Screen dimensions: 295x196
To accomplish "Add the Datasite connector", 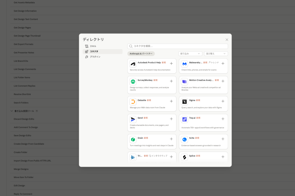I will (x=171, y=101).
